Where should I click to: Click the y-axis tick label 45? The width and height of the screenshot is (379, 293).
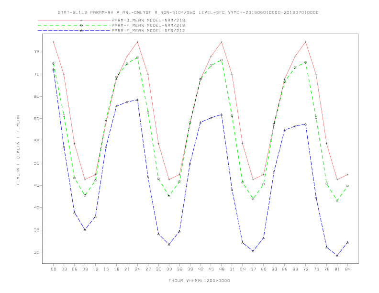36,185
